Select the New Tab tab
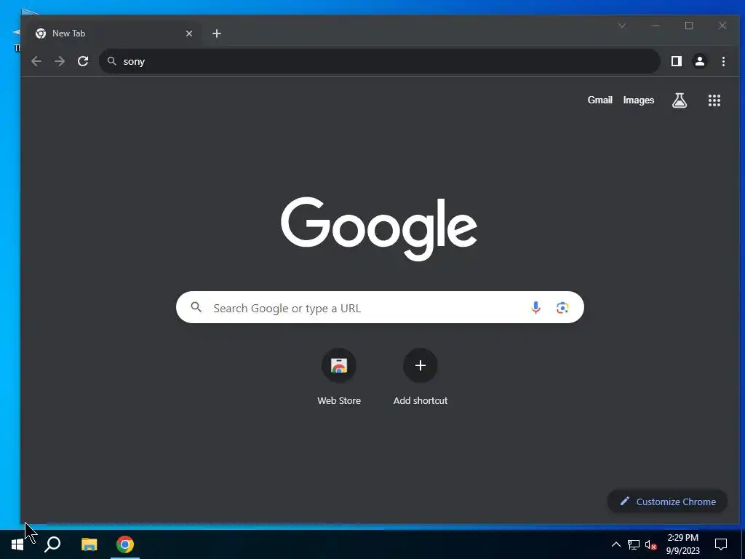The image size is (745, 559). click(x=114, y=33)
